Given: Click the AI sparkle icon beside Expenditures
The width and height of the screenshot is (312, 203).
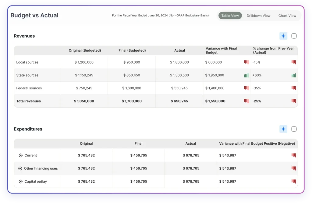Looking at the screenshot, I should pyautogui.click(x=283, y=129).
